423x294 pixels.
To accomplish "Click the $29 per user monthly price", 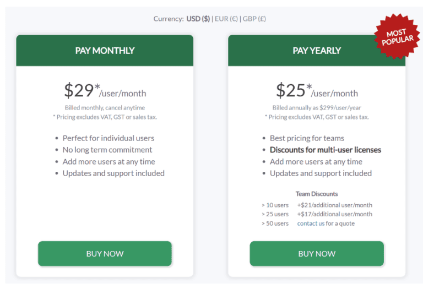I will coord(105,91).
